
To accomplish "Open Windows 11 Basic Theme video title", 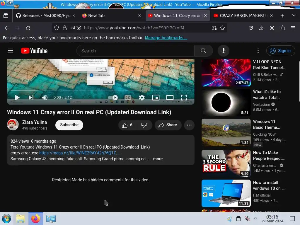I will (266, 125).
